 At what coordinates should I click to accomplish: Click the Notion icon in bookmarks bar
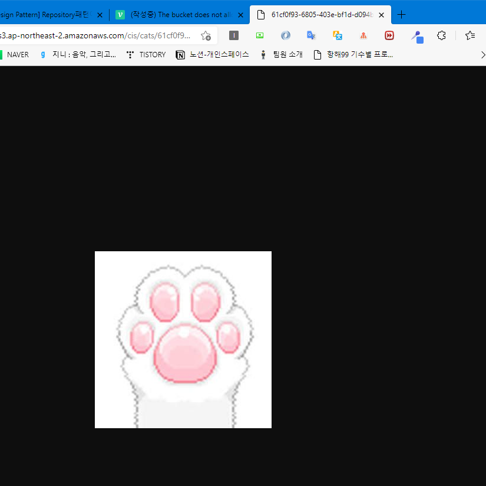pyautogui.click(x=180, y=55)
